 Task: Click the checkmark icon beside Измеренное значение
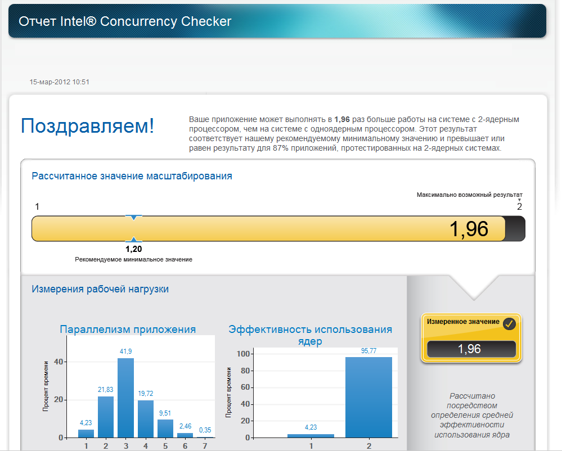pos(509,323)
